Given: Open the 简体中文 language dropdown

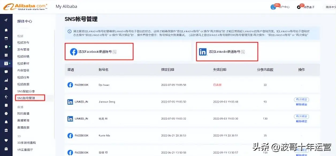Looking at the screenshot, I should tap(330, 7).
